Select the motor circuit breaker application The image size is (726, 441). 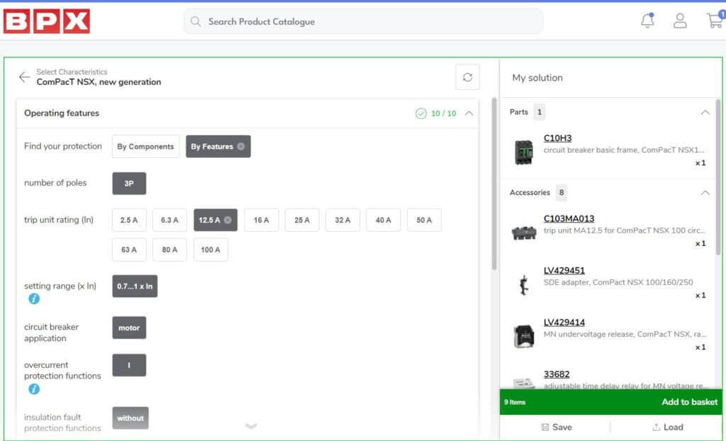128,328
